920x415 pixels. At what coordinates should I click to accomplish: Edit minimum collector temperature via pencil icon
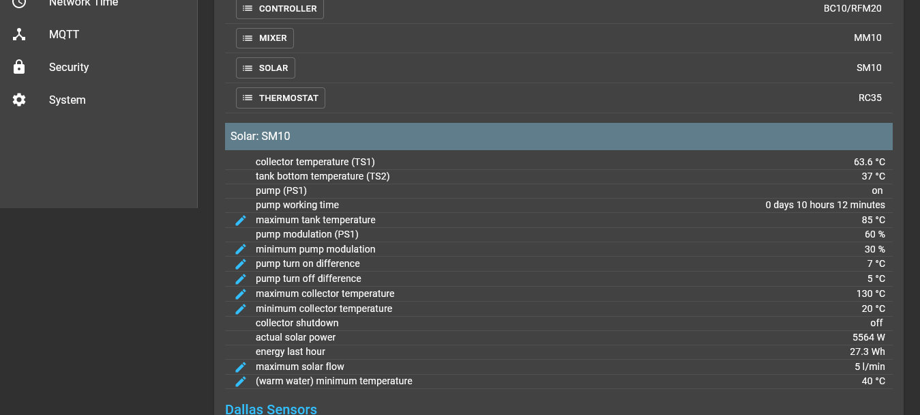(x=240, y=309)
